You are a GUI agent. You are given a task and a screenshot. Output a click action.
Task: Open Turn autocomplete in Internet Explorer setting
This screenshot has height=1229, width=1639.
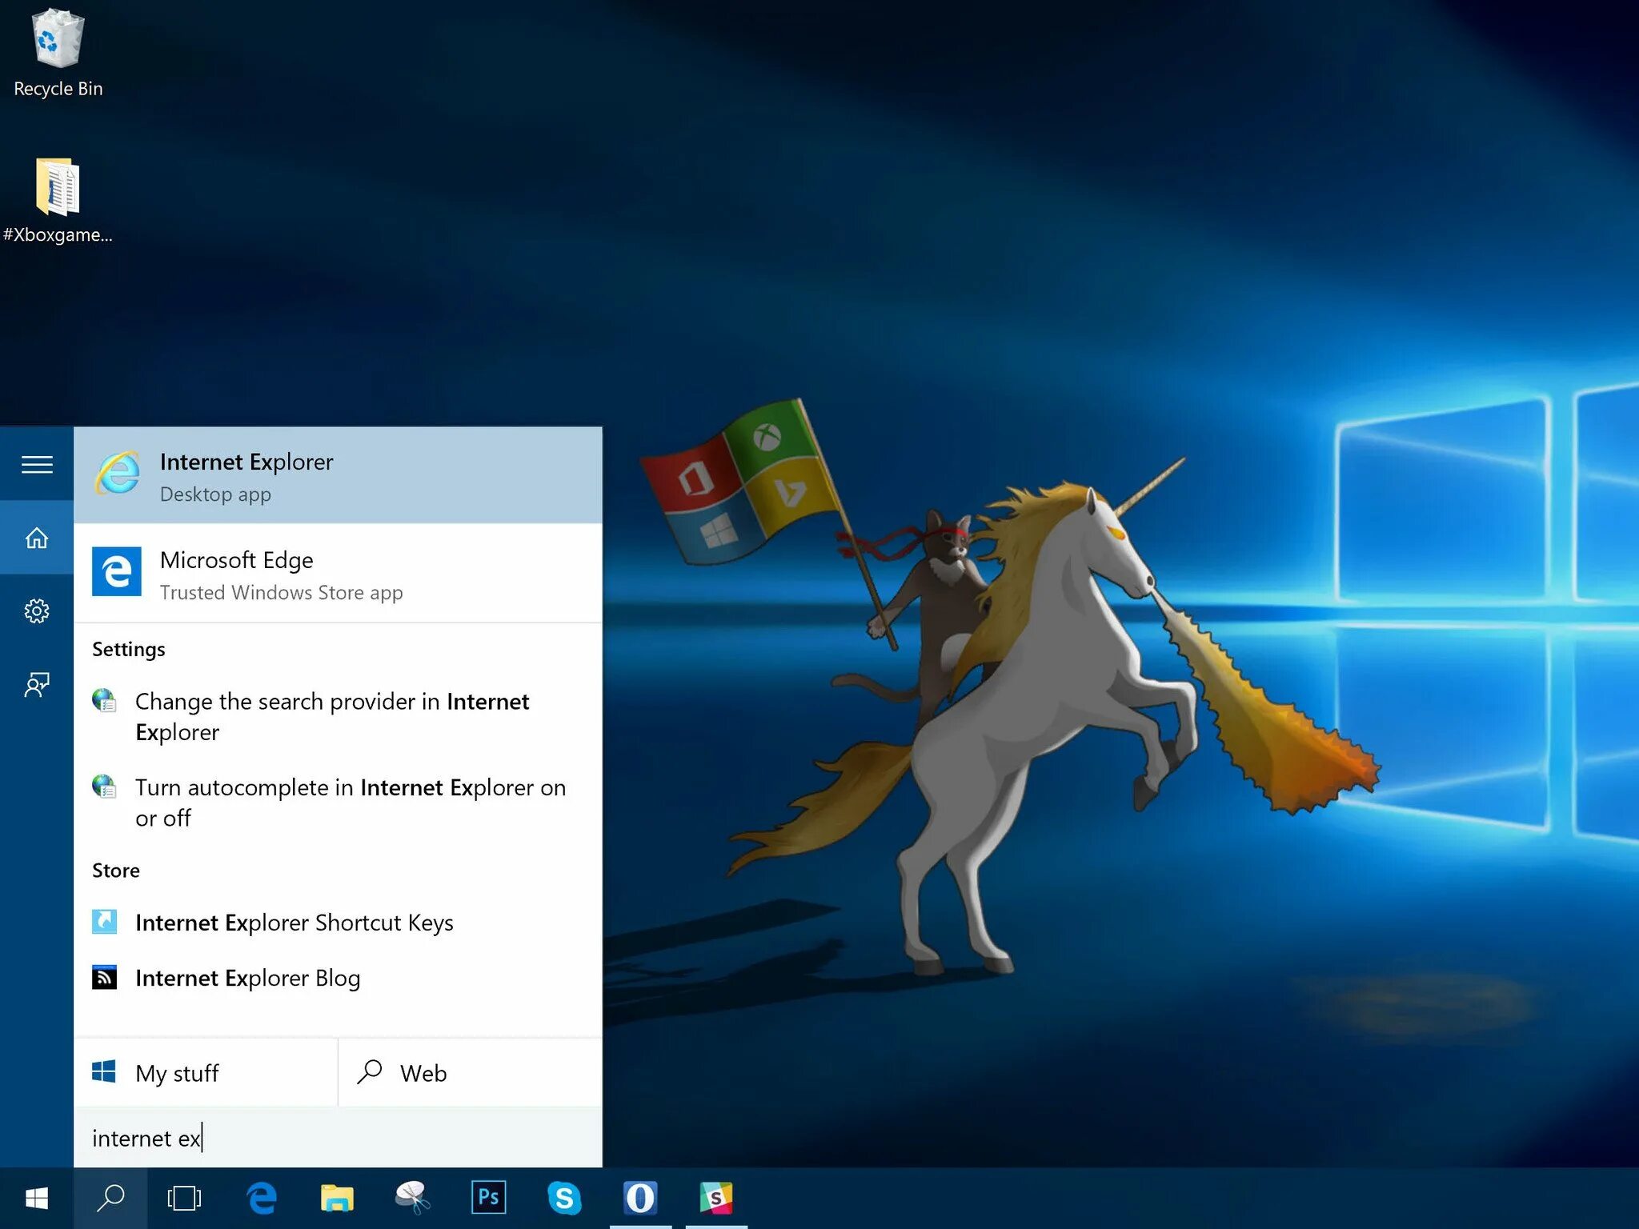click(x=349, y=802)
